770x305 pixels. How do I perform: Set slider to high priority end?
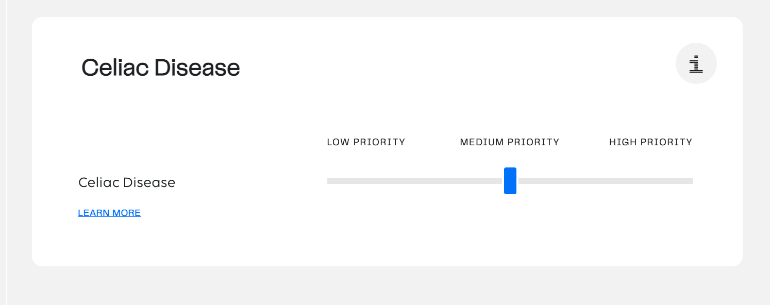tap(691, 181)
